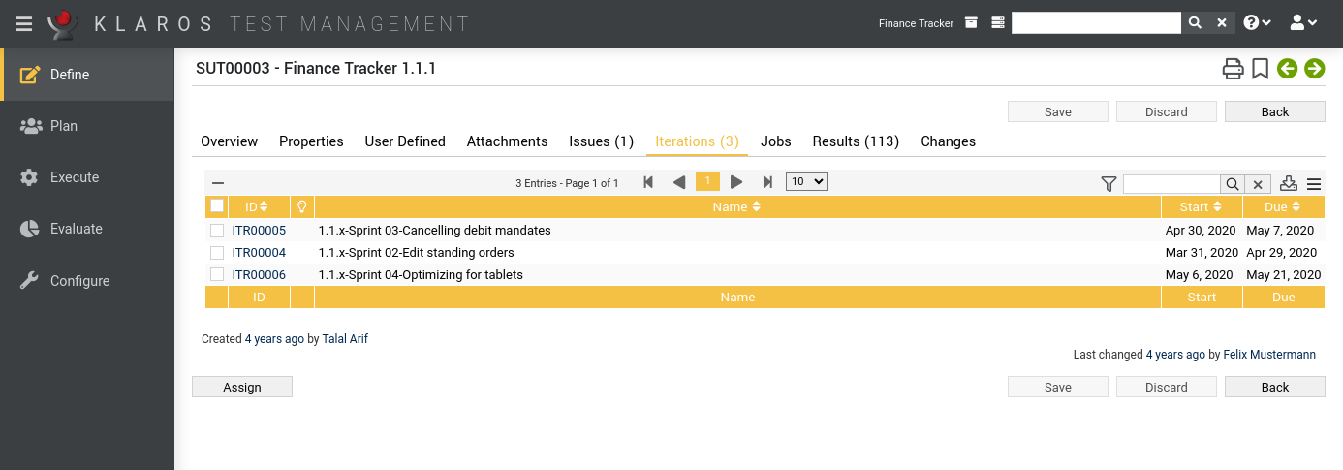
Task: Click the server list icon in header
Action: coord(998,23)
